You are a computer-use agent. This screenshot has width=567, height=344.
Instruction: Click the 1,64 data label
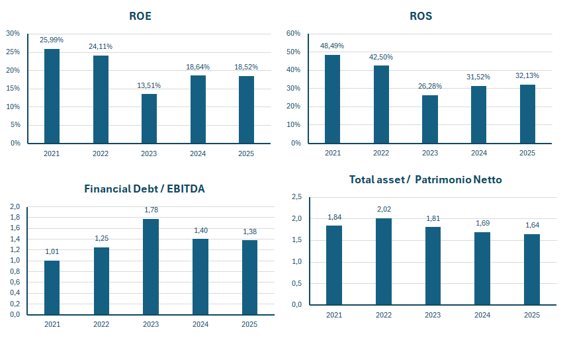tap(533, 226)
